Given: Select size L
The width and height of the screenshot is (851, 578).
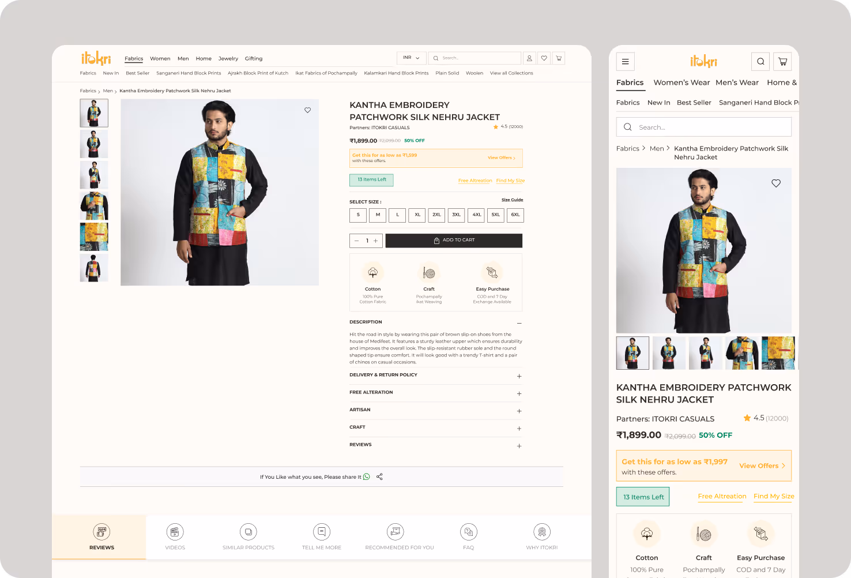Looking at the screenshot, I should click(397, 215).
